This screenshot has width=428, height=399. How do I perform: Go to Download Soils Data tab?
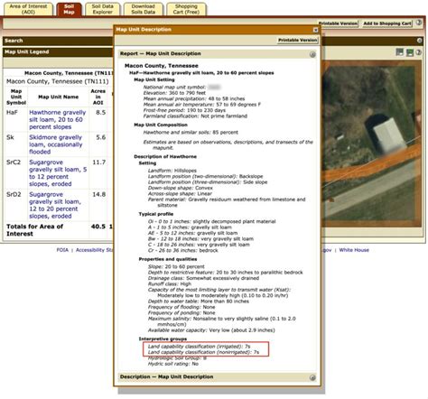coord(143,9)
